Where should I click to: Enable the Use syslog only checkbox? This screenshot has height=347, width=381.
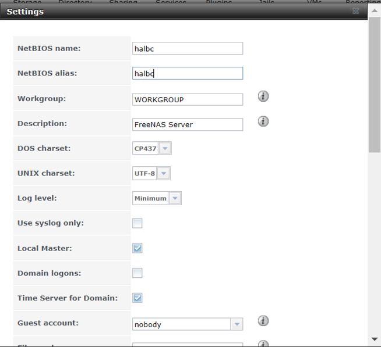click(x=137, y=223)
